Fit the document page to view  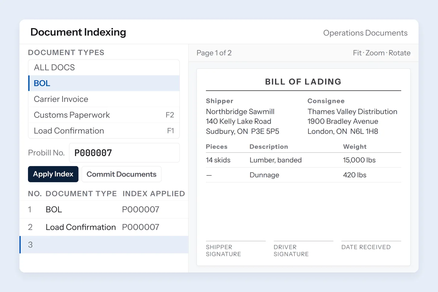pyautogui.click(x=357, y=53)
